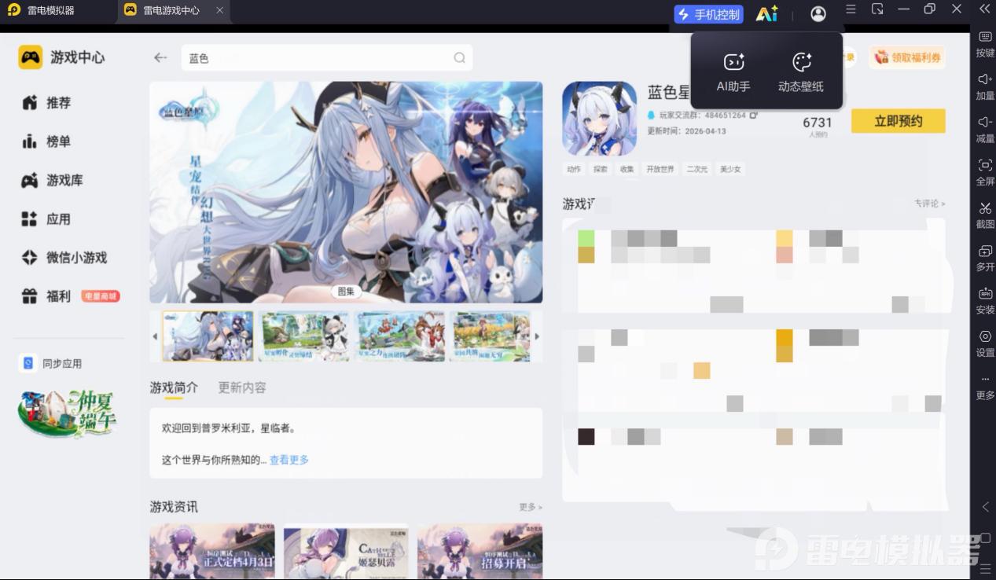Viewport: 996px width, 580px height.
Task: Expand game description via 查看更多
Action: point(289,460)
